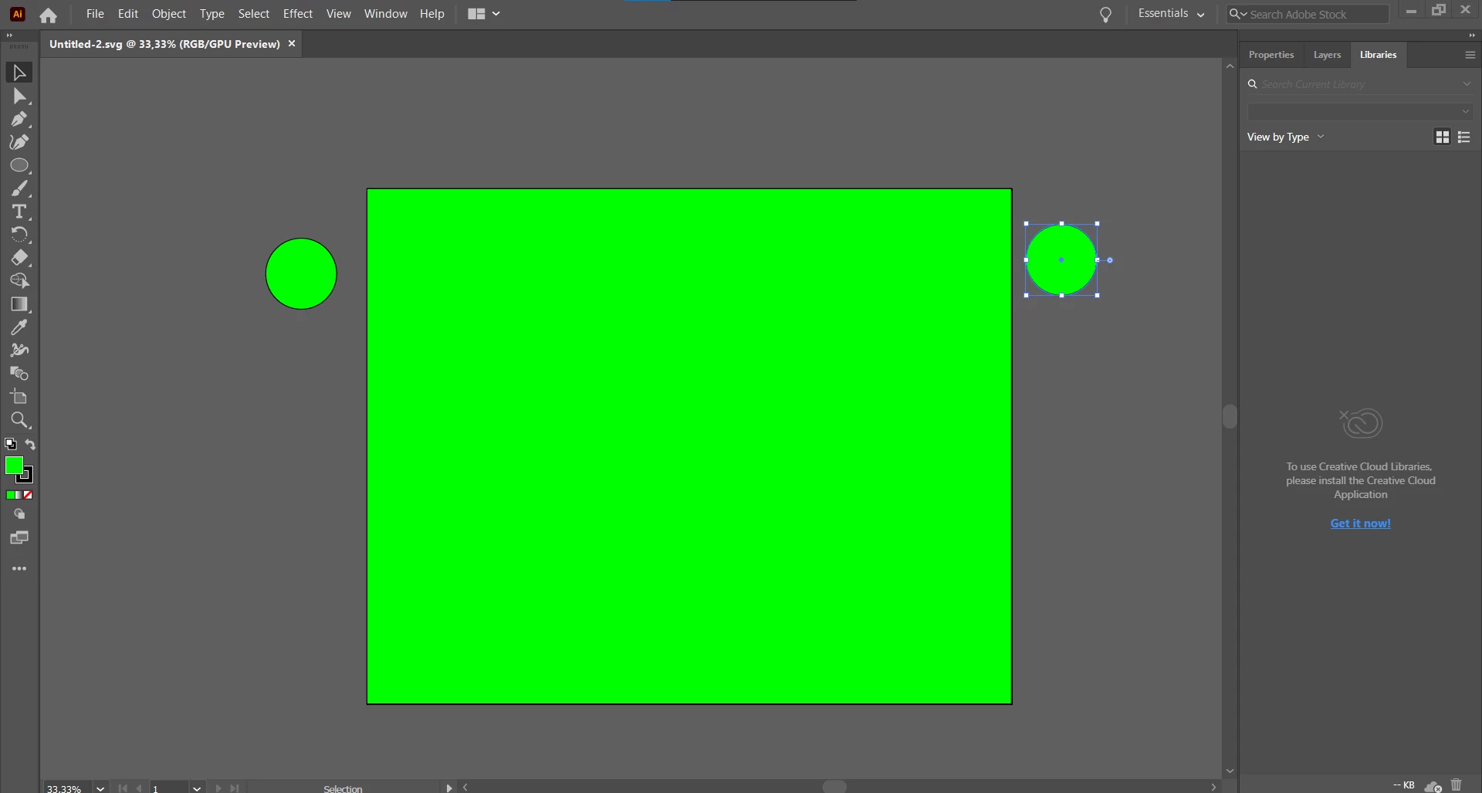Image resolution: width=1482 pixels, height=793 pixels.
Task: Open the Effect menu
Action: (298, 14)
